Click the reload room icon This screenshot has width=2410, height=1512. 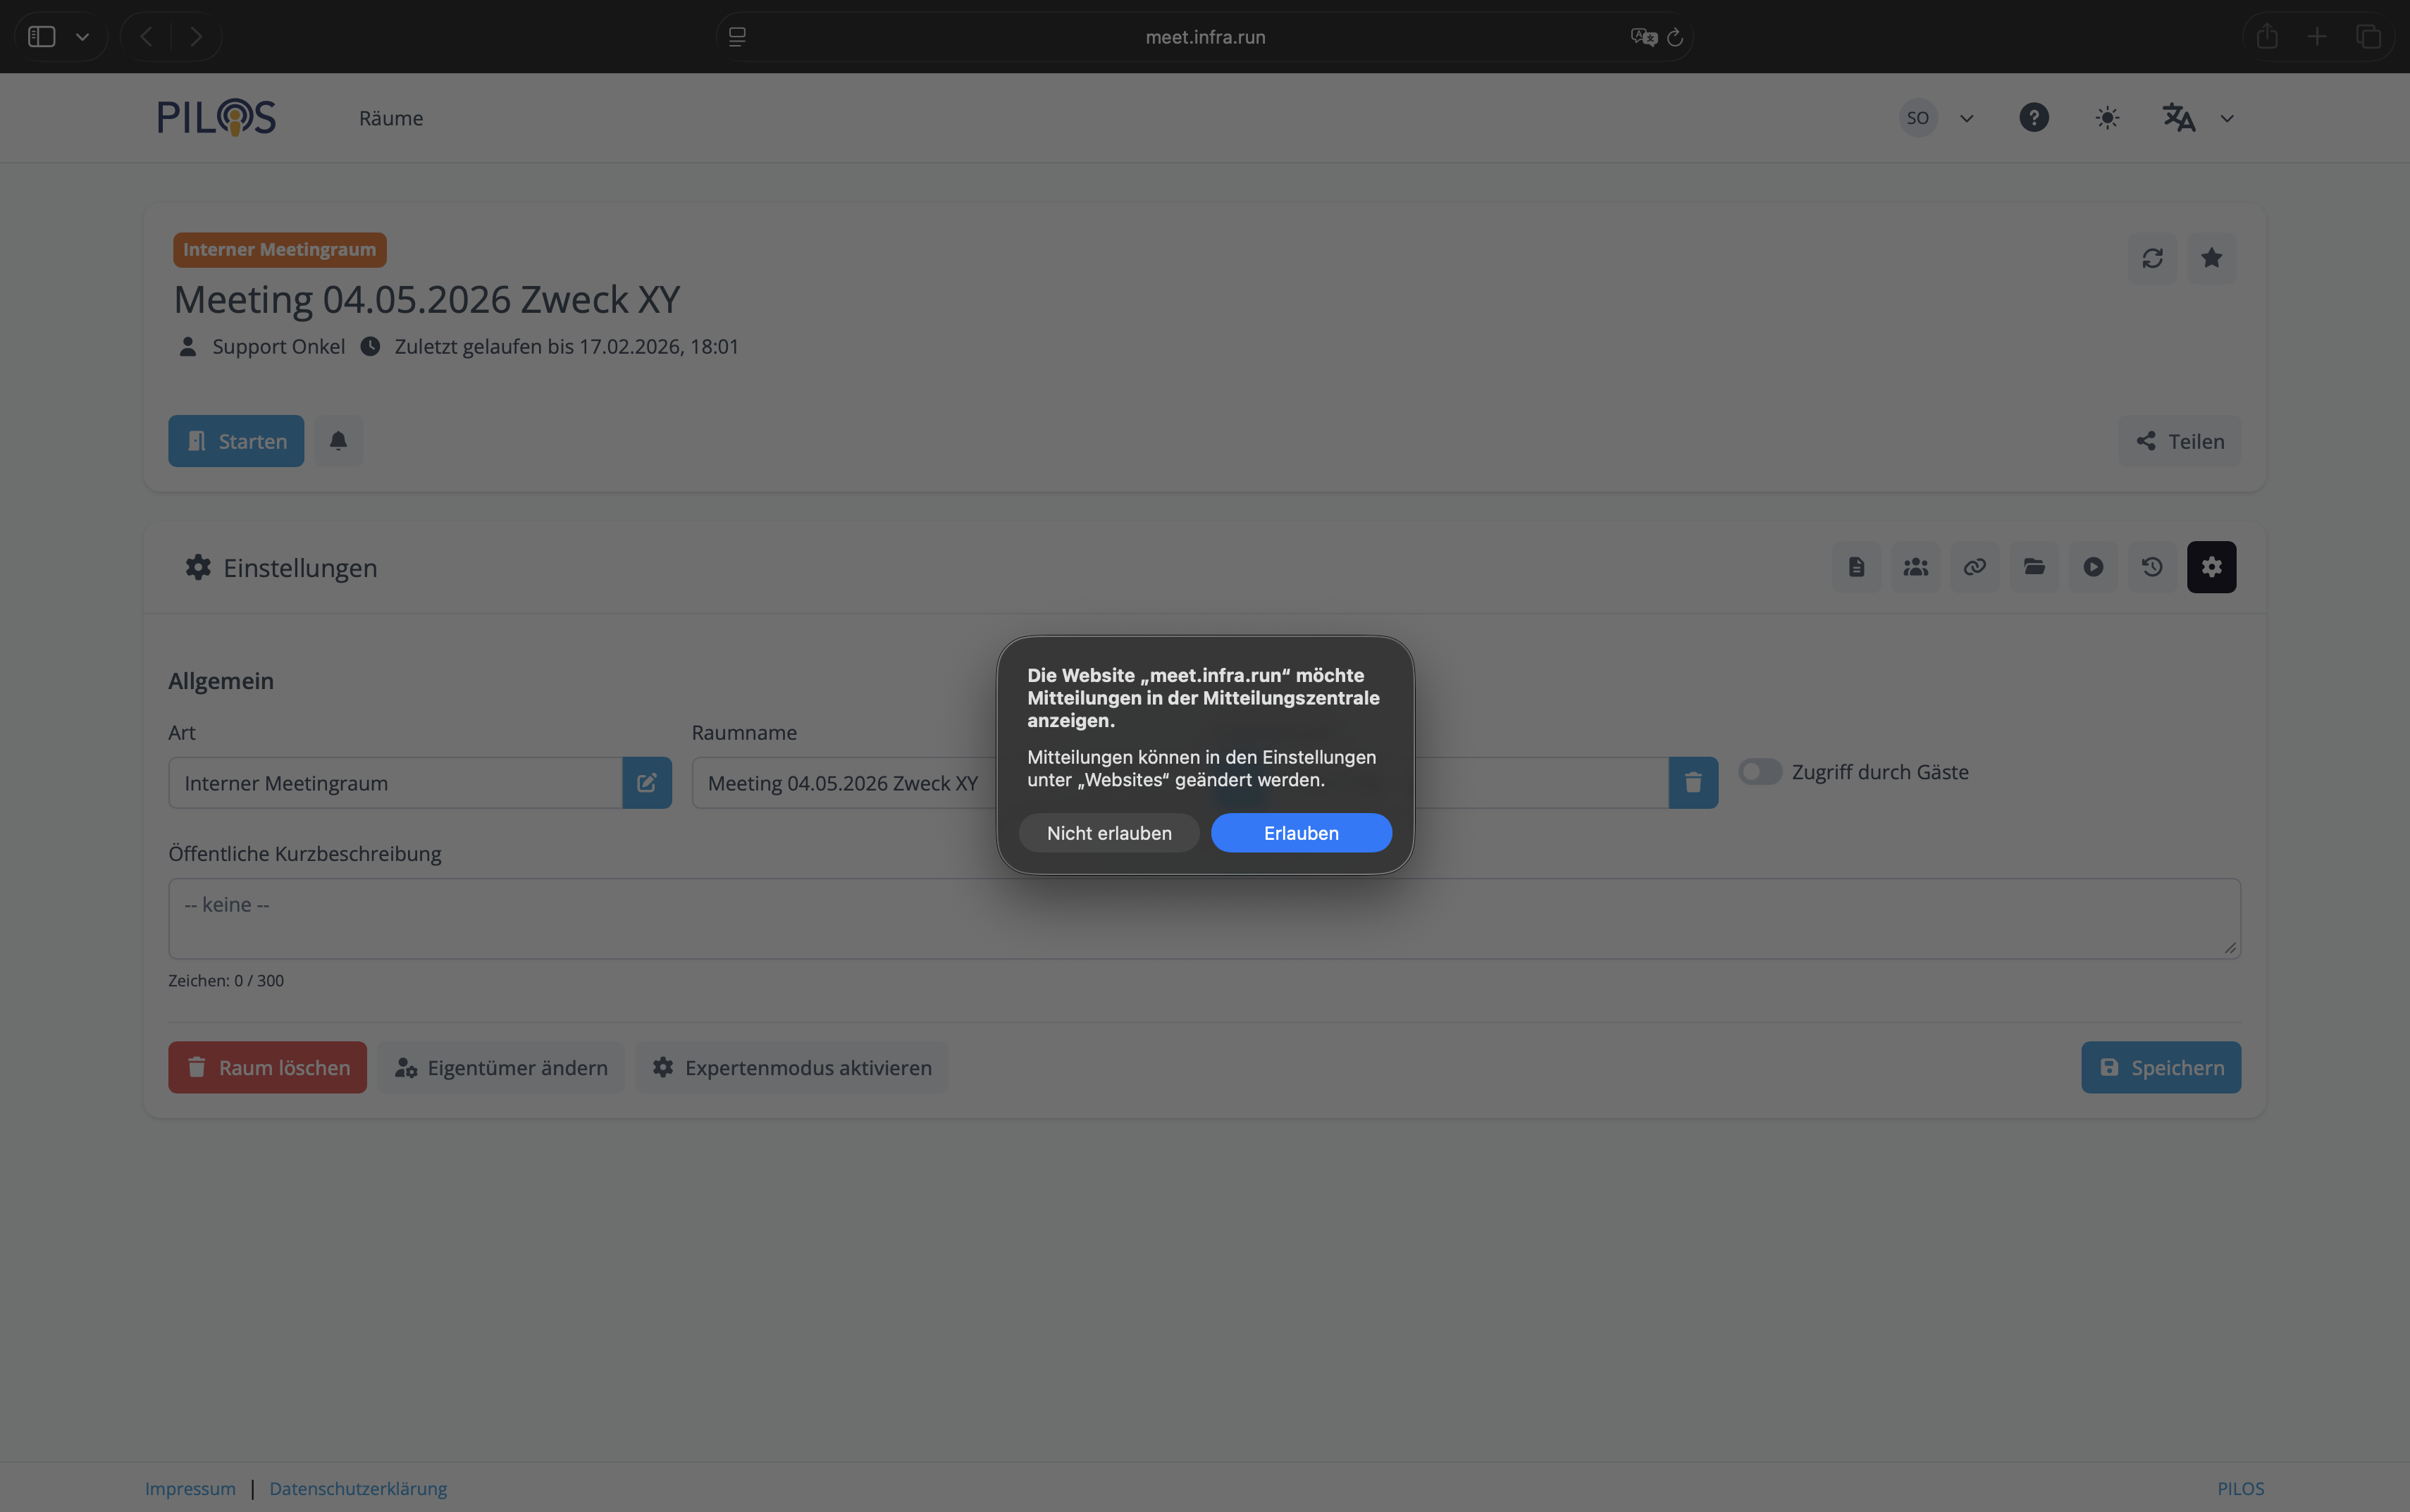(2152, 258)
